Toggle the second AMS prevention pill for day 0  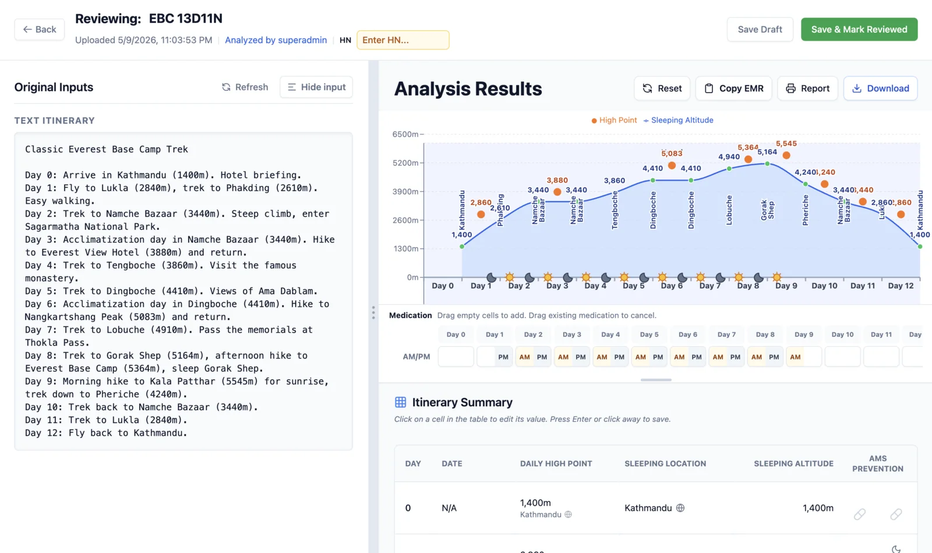(x=896, y=514)
